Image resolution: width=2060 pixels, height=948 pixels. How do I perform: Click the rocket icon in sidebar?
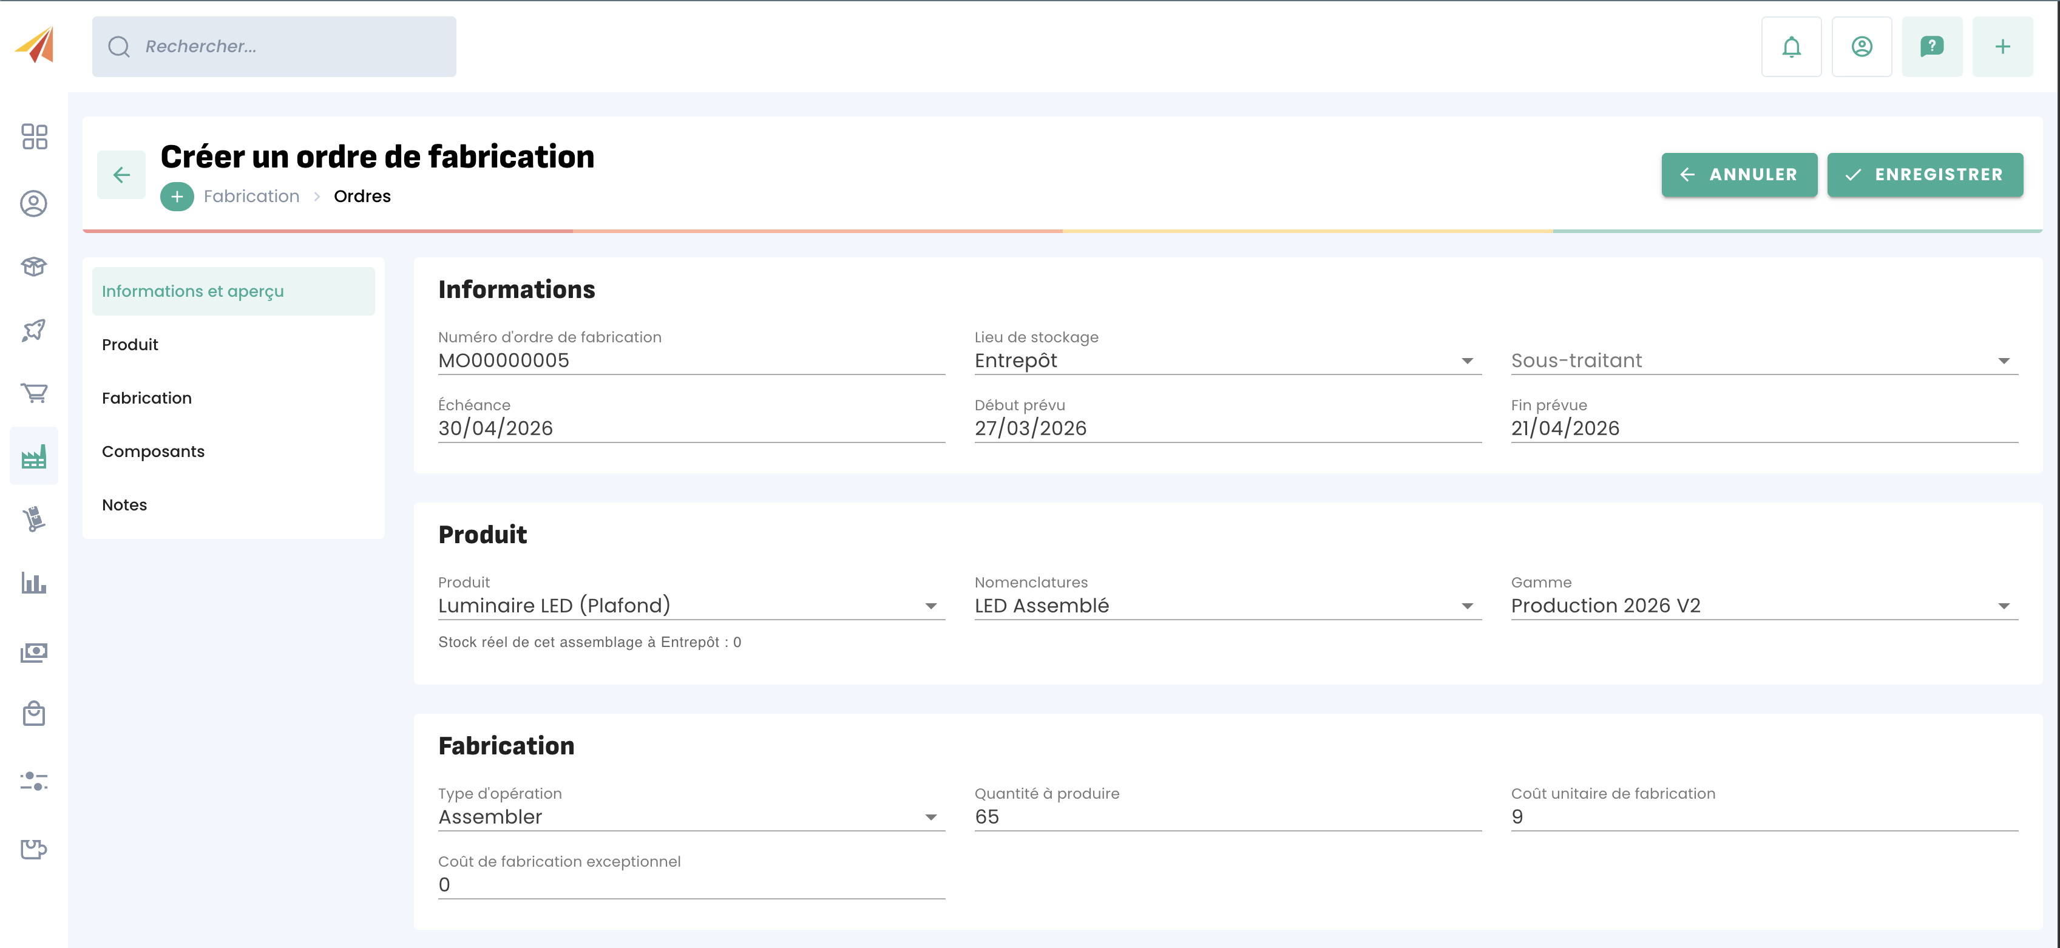[33, 330]
